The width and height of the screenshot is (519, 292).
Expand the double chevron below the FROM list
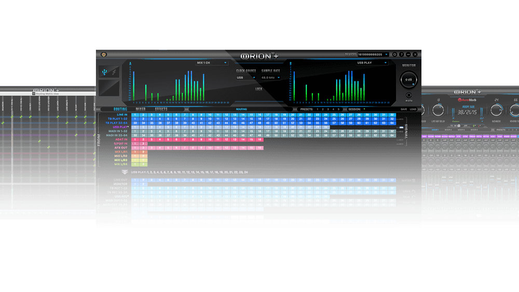[125, 172]
